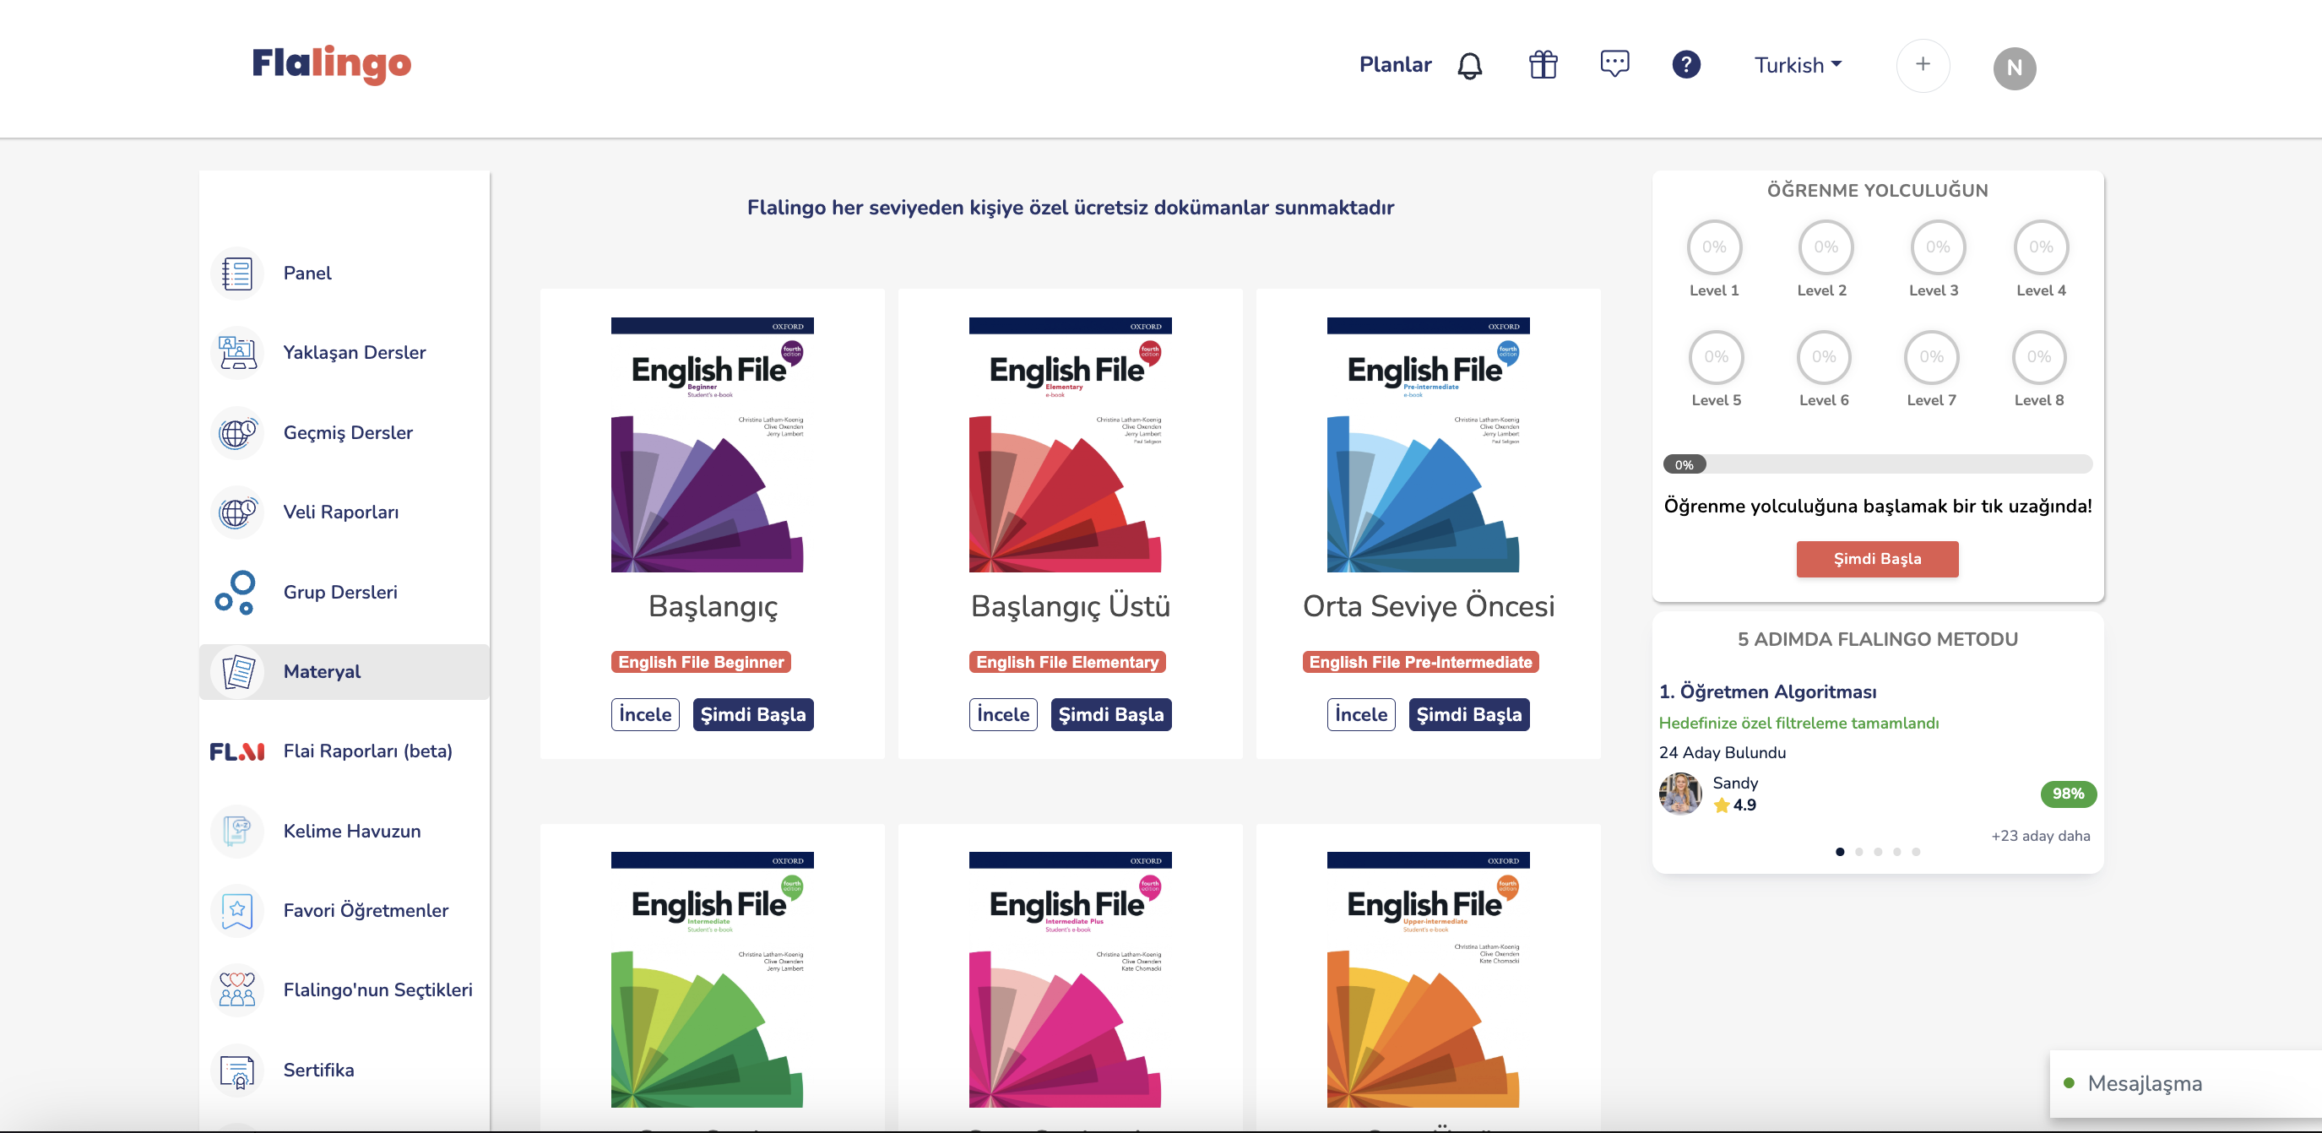The width and height of the screenshot is (2322, 1133).
Task: Click the English File Pre-Intermediate tag
Action: click(1419, 663)
